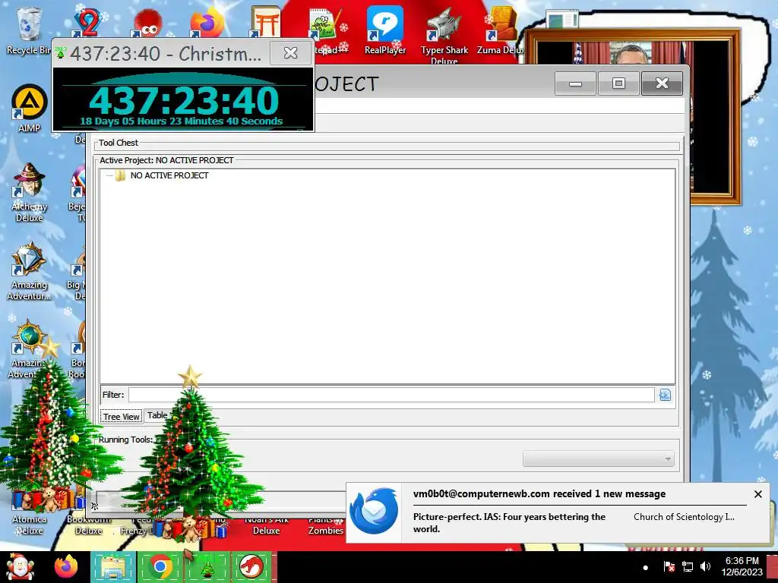Select the Ghidra red dragon taskbar button

click(252, 567)
